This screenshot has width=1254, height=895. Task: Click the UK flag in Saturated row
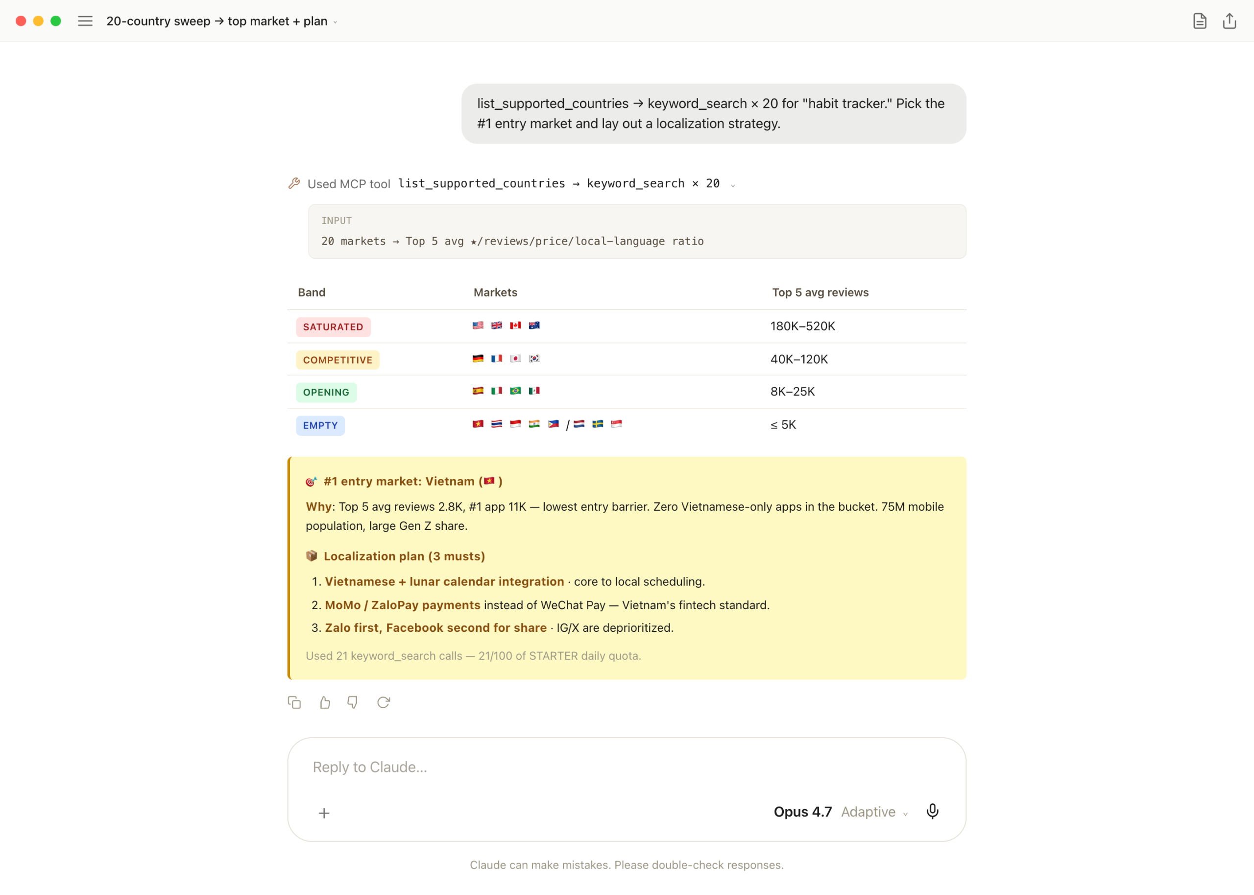tap(496, 325)
